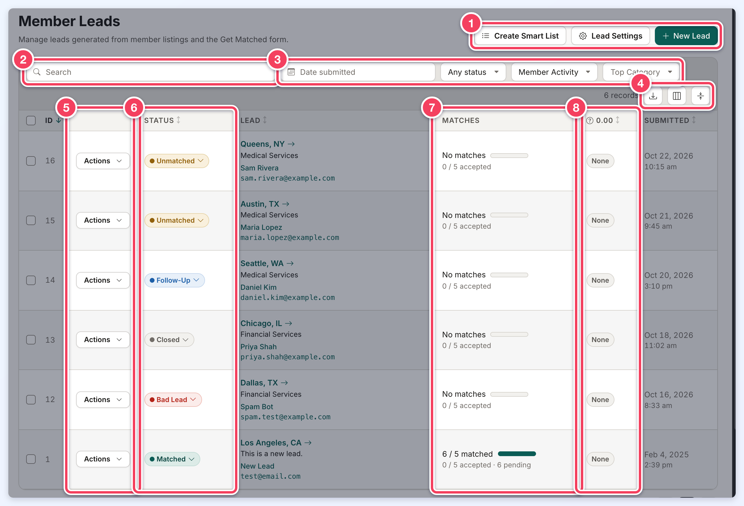Viewport: 744px width, 506px height.
Task: Check the box for lead ID 12
Action: (x=31, y=399)
